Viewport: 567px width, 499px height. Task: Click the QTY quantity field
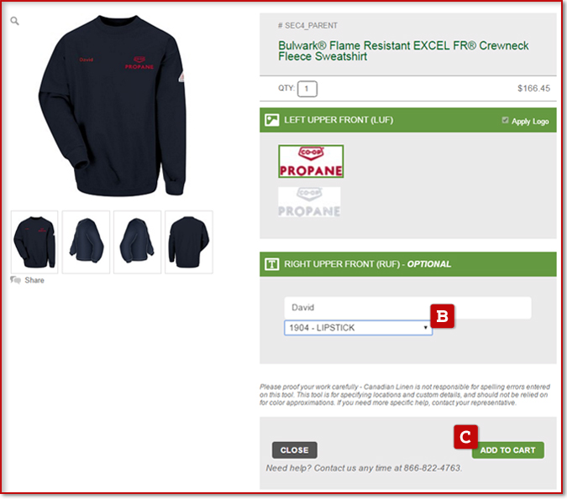pos(307,89)
